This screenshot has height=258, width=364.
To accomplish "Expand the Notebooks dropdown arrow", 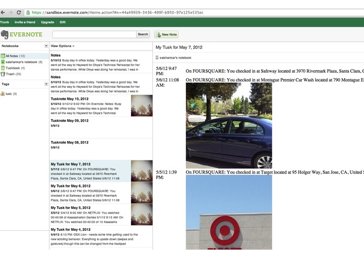I will click(46, 46).
